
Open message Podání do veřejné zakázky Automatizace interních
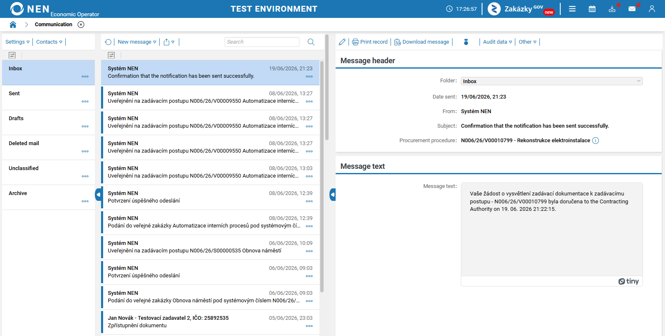pyautogui.click(x=210, y=222)
